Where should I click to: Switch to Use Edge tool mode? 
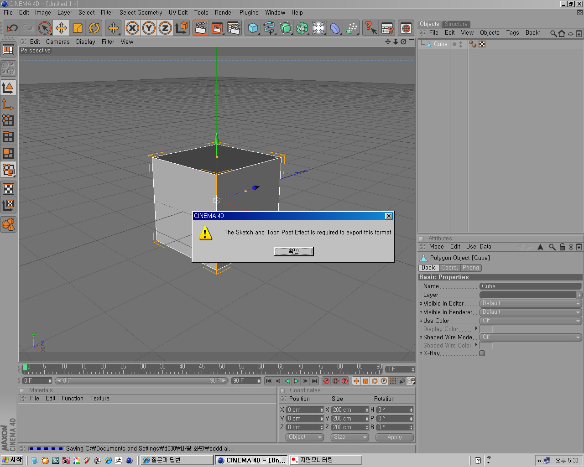click(x=8, y=137)
